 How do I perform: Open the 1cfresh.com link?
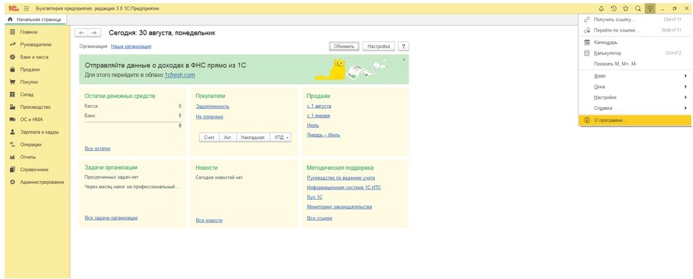tap(180, 75)
